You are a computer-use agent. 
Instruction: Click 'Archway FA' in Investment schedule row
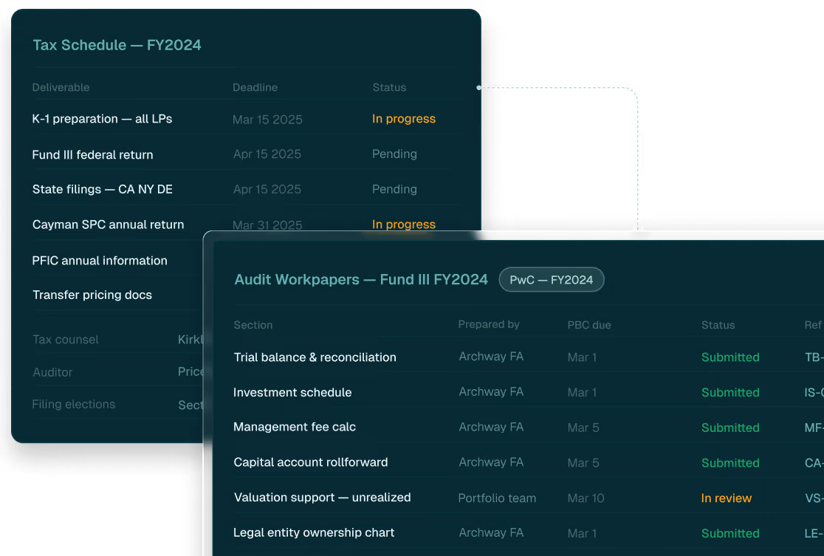click(x=491, y=391)
